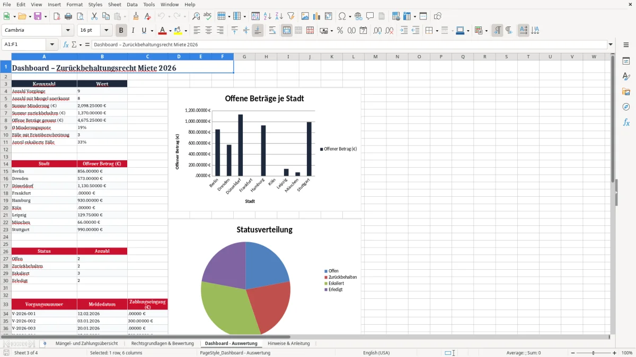Format as percent
This screenshot has width=636, height=357.
point(340,31)
